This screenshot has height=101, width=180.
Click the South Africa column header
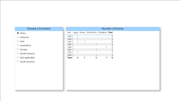(x=91, y=33)
